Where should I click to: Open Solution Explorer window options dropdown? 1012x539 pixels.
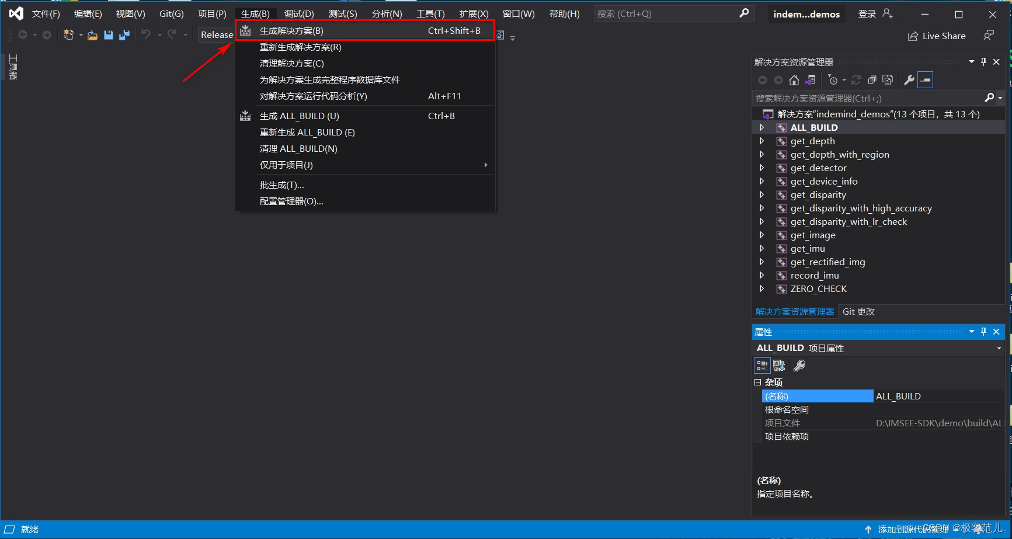(x=972, y=62)
